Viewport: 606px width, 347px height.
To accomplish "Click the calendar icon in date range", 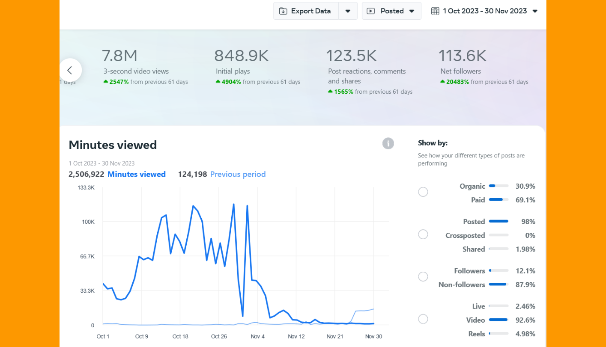I will 435,11.
